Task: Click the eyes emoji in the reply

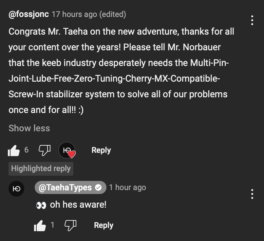Action: [x=41, y=205]
